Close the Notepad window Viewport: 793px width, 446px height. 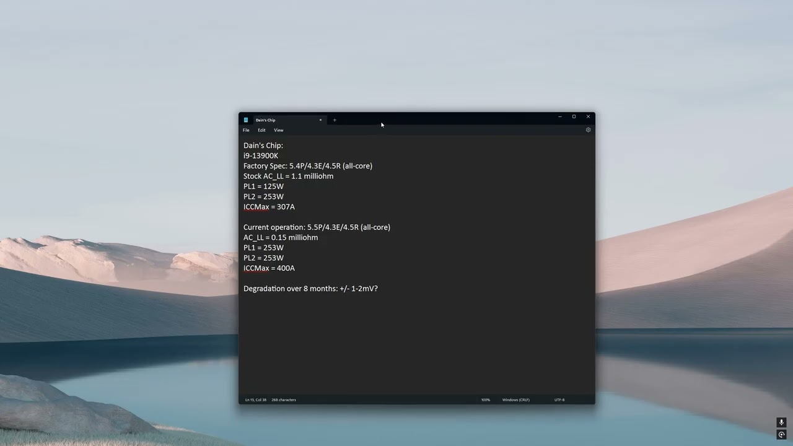pos(588,116)
